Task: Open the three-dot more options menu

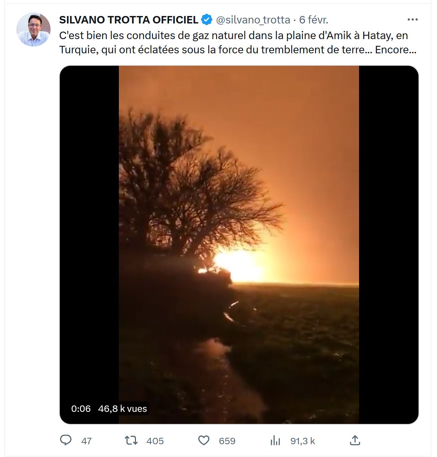Action: (412, 20)
